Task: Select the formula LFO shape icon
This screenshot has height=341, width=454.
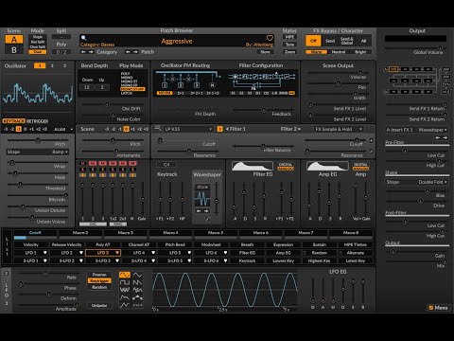Action: 137,305
